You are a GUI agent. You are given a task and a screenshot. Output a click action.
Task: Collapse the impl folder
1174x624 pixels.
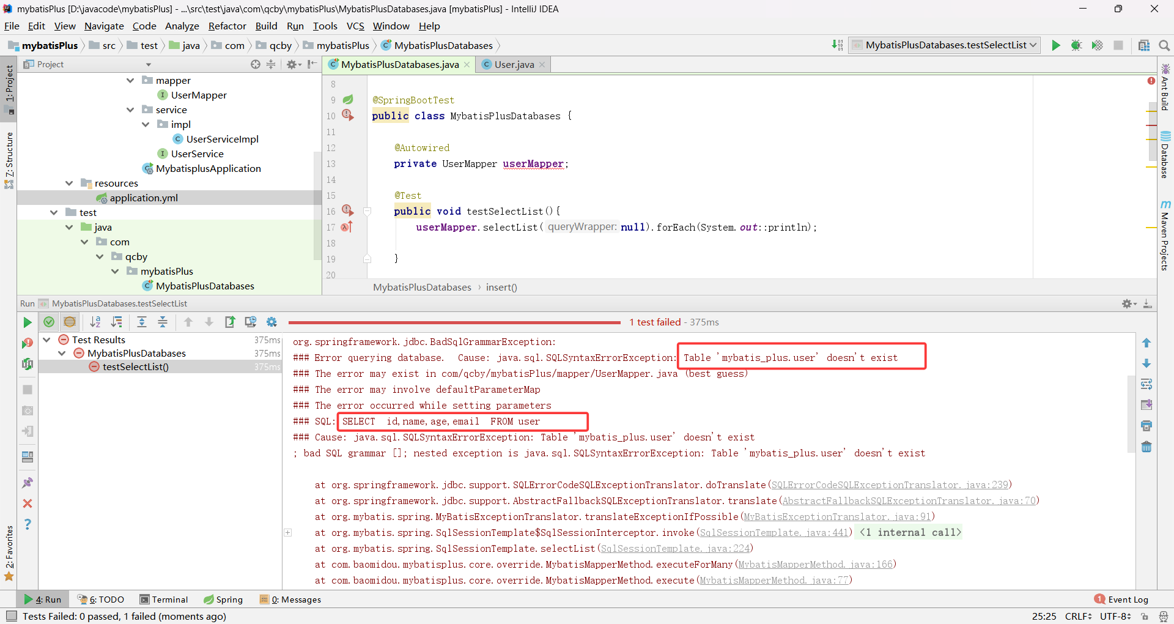(x=146, y=124)
